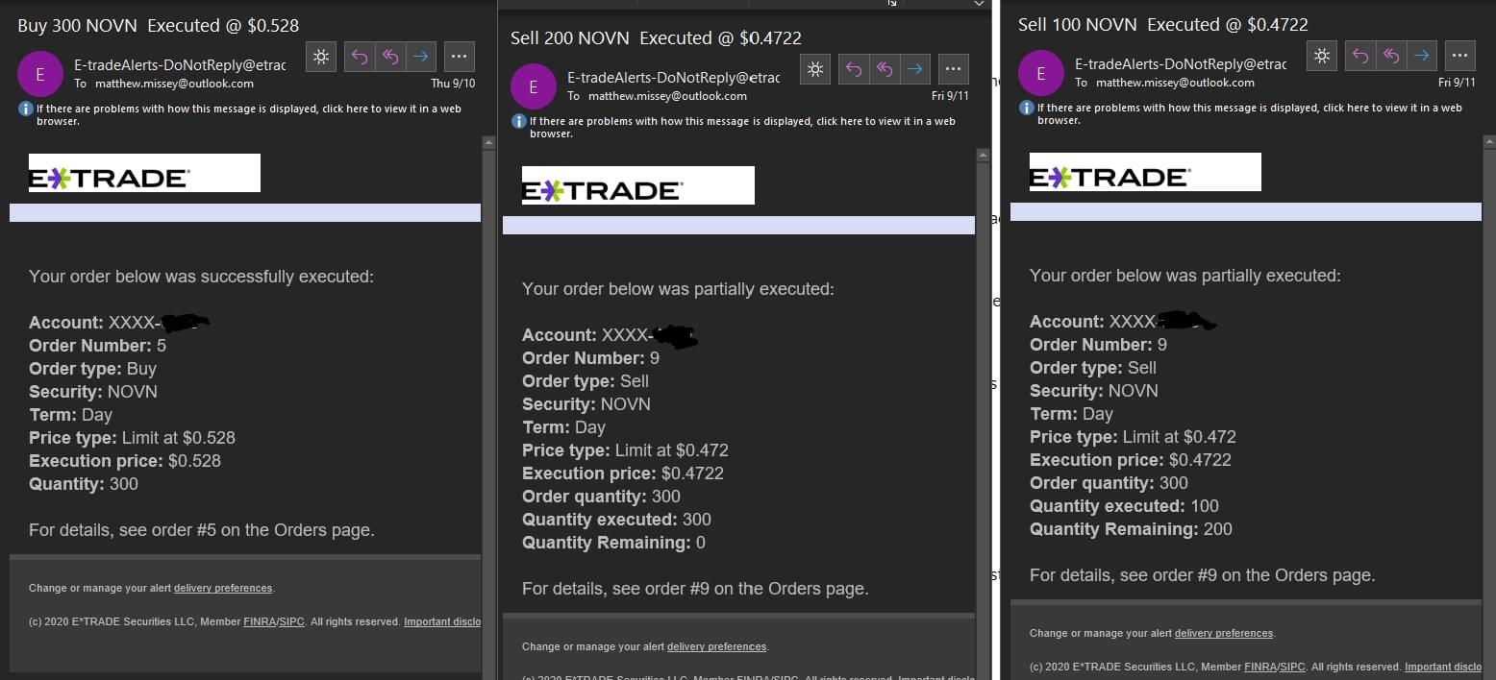1496x680 pixels.
Task: Open more actions in Sell 100 NOVN email
Action: [x=1460, y=56]
